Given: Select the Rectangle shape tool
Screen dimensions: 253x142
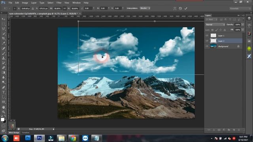Looking at the screenshot, I should point(4,102).
